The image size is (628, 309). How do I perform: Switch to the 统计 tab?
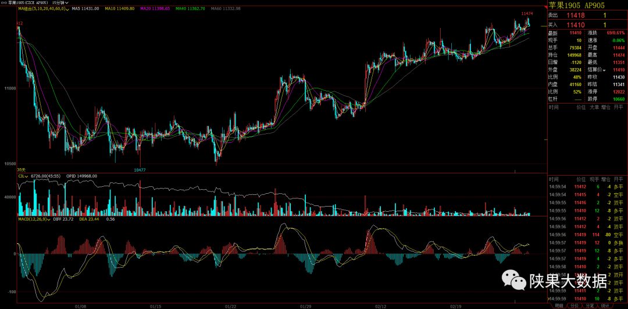tap(604, 306)
